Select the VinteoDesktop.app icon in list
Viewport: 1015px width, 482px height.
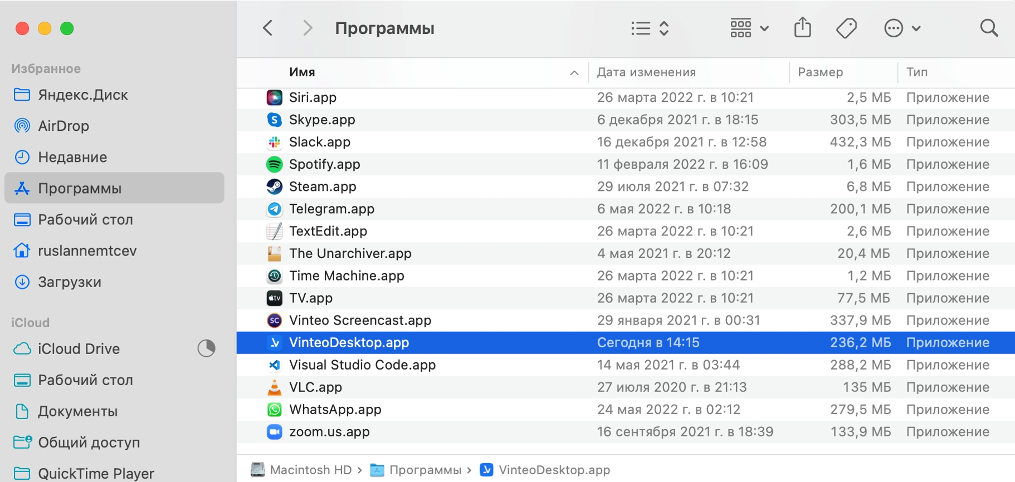(x=275, y=342)
